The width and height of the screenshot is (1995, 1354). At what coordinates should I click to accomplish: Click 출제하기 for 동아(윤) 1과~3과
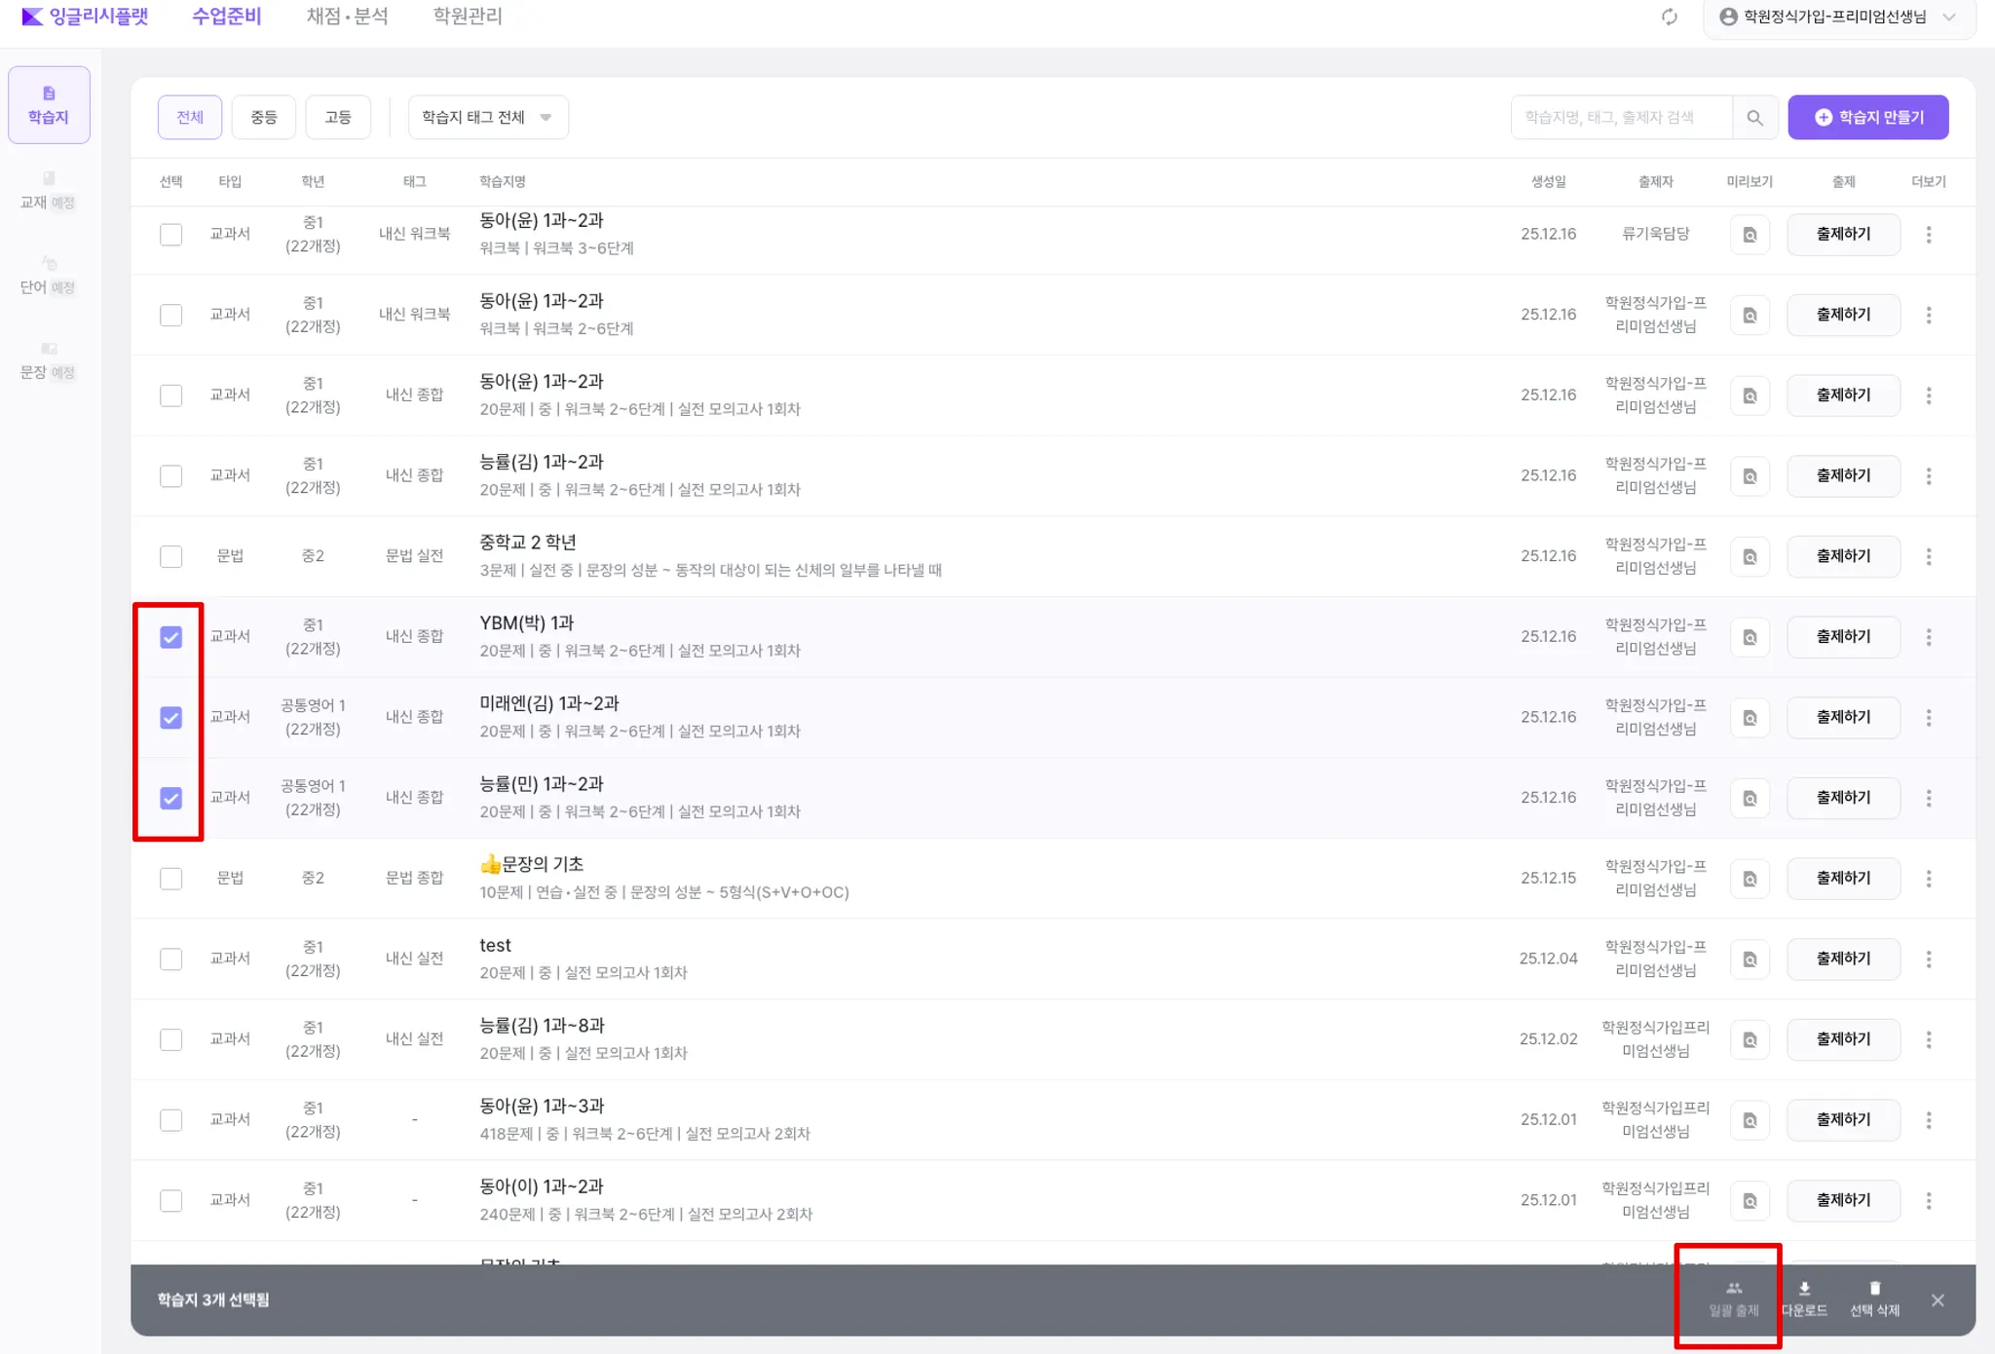click(x=1842, y=1120)
